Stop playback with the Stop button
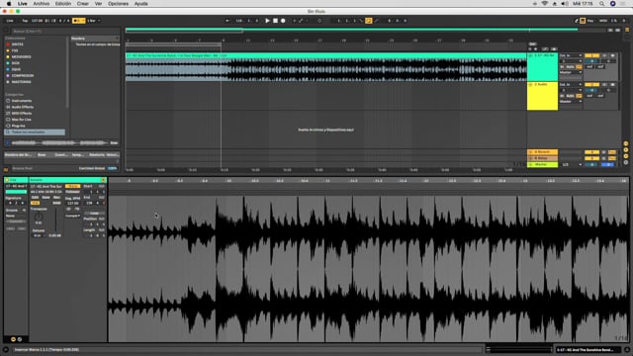The height and width of the screenshot is (356, 633). [x=275, y=21]
